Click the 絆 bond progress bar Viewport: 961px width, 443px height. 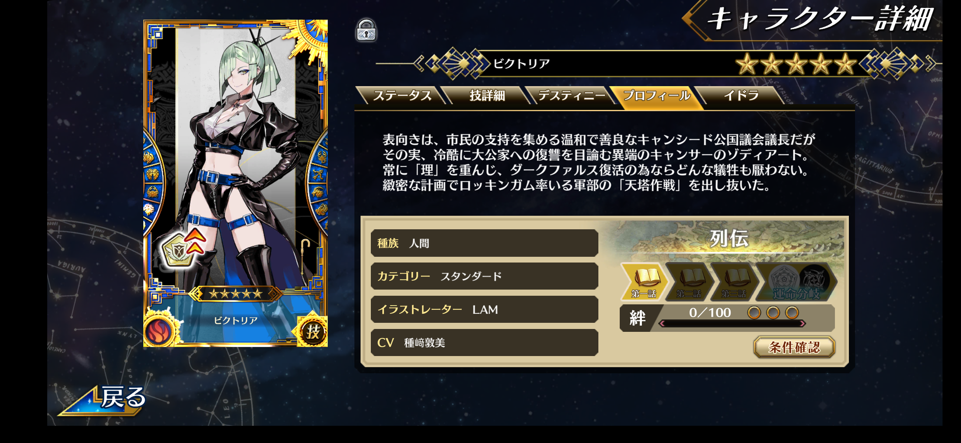pyautogui.click(x=732, y=323)
